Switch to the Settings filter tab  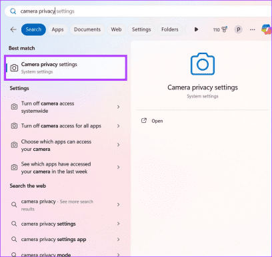141,29
